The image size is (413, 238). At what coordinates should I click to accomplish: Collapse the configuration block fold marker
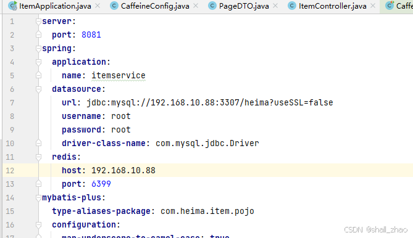38,225
